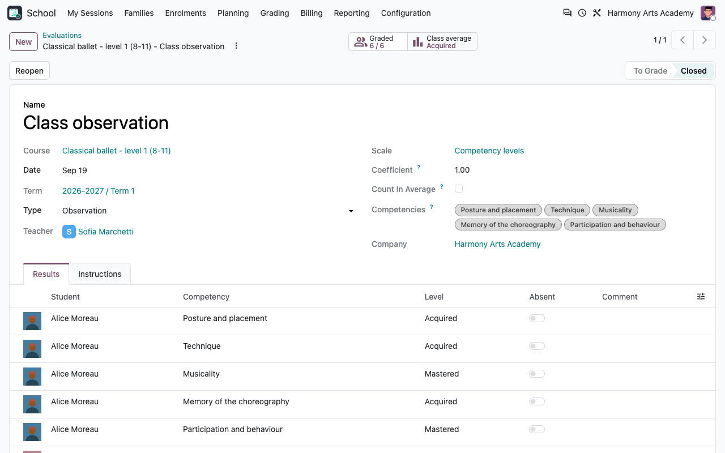Click Alice Moreau's avatar in the Musicality row
Viewport: 725px width, 453px height.
point(32,377)
